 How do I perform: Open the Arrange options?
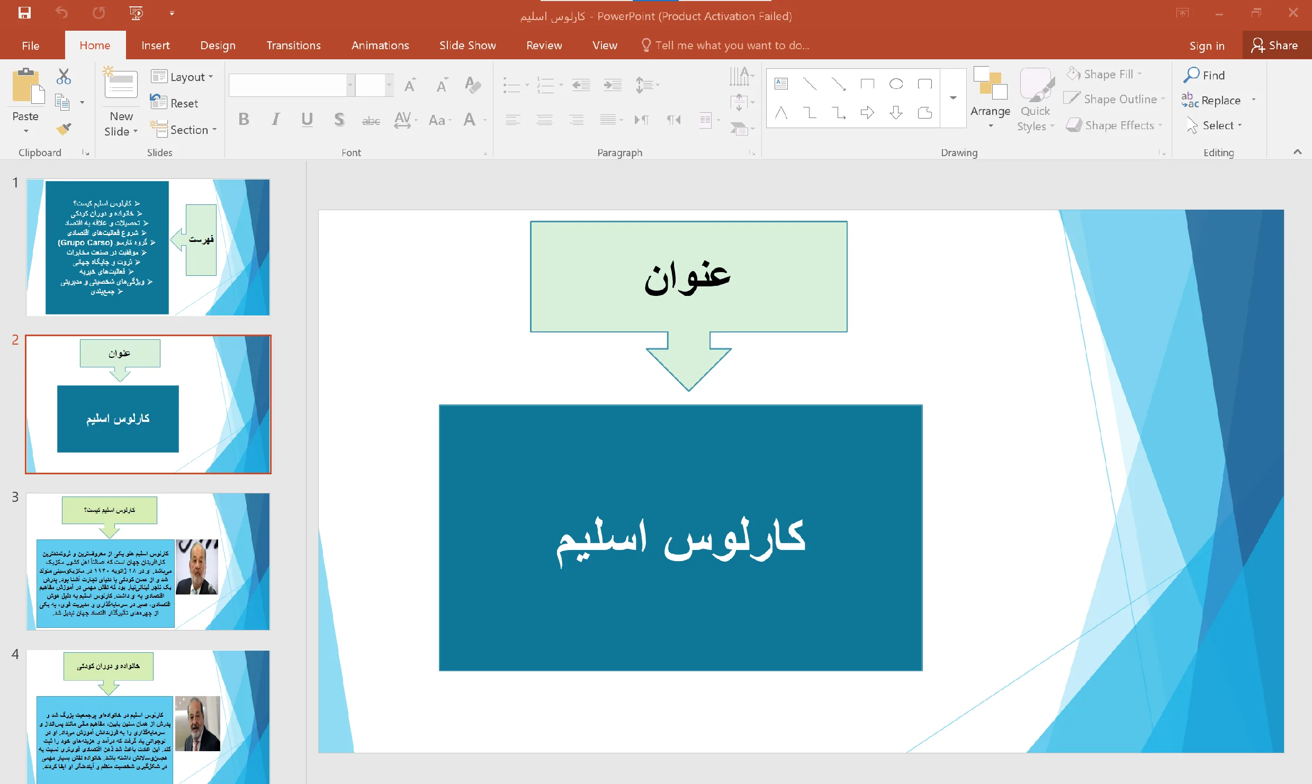coord(990,98)
